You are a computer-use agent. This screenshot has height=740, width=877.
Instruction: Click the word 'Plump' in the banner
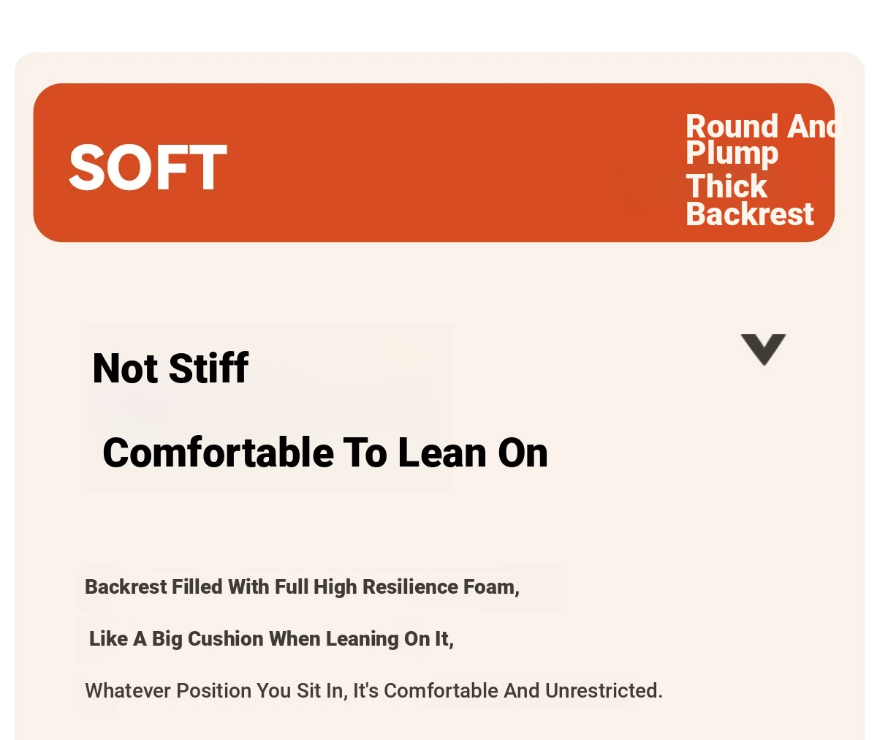[732, 154]
